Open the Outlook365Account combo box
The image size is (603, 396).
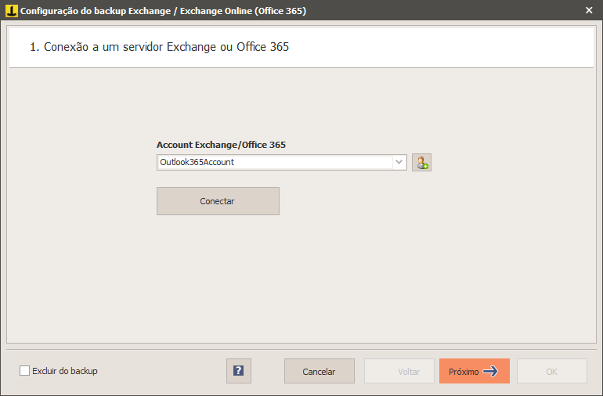point(281,162)
